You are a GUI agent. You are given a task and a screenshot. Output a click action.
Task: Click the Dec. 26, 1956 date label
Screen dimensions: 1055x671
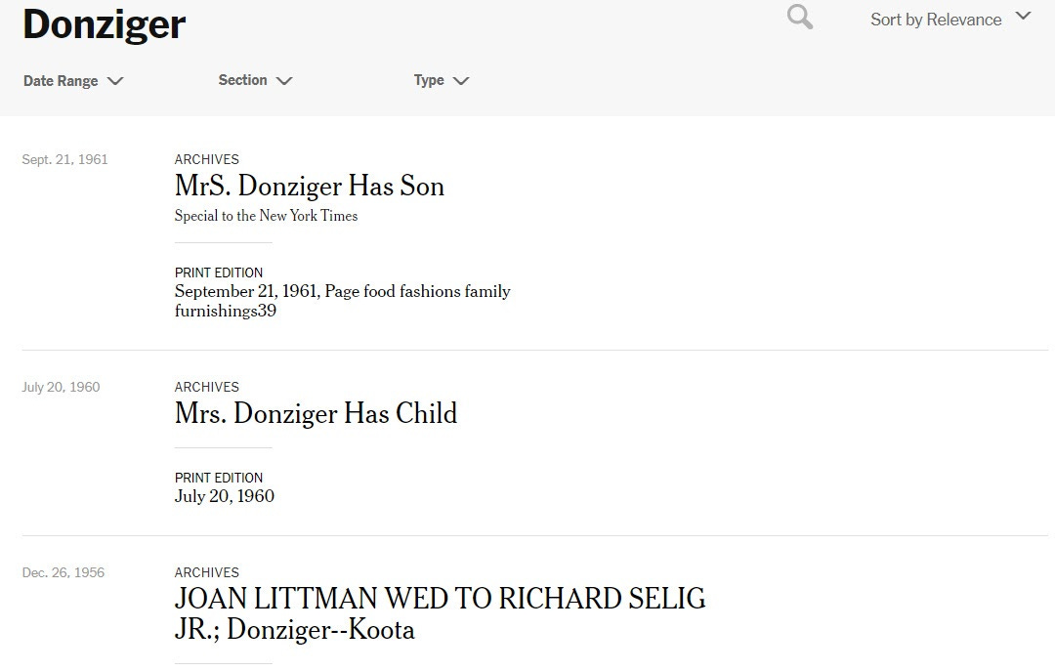coord(63,572)
